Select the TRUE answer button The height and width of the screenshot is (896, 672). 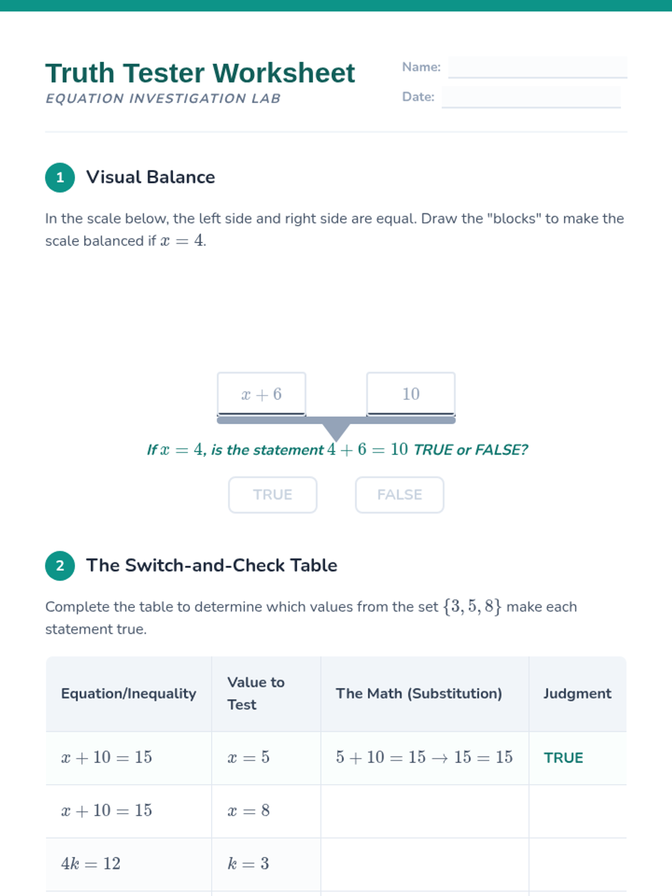pos(273,495)
